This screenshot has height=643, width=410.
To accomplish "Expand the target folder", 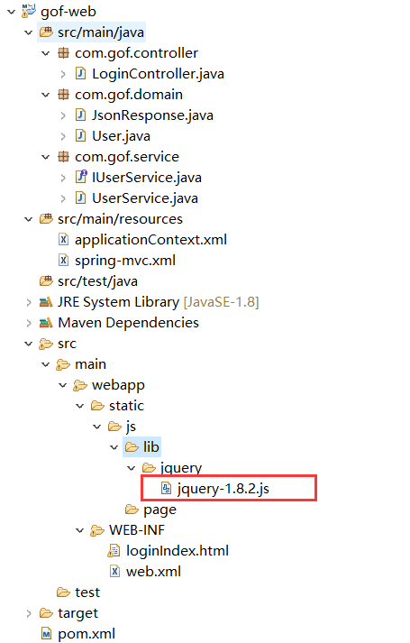I will (x=29, y=613).
